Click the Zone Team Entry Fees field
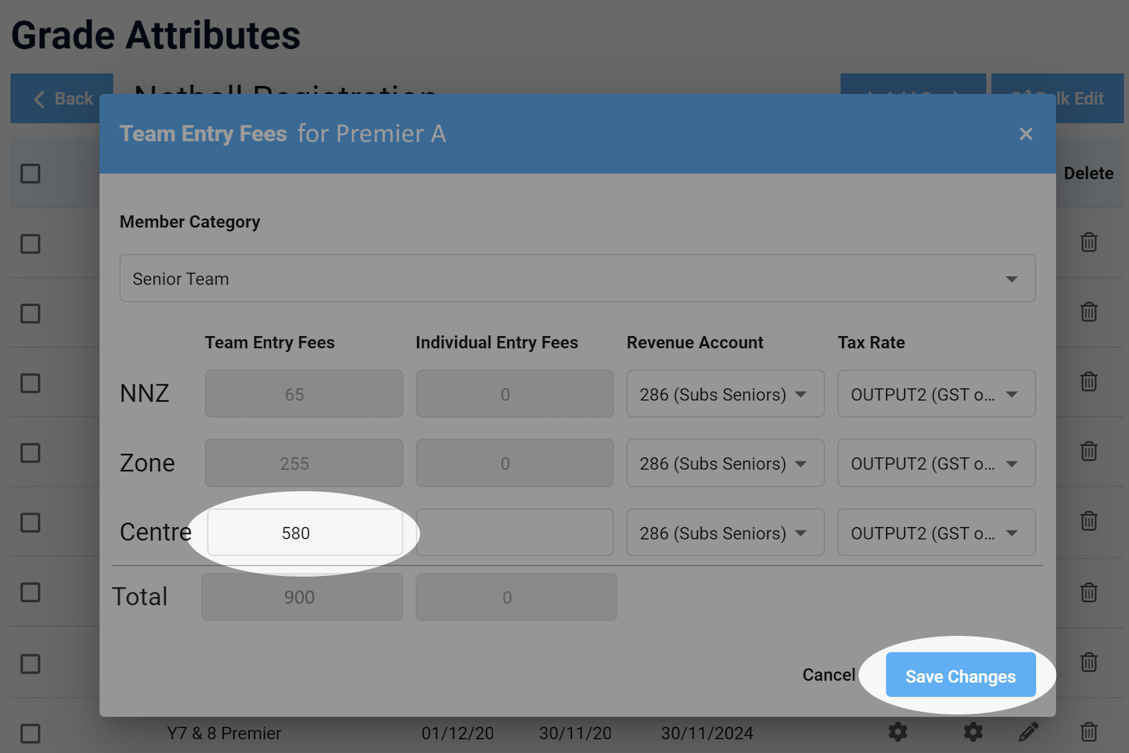The width and height of the screenshot is (1129, 753). coord(303,463)
